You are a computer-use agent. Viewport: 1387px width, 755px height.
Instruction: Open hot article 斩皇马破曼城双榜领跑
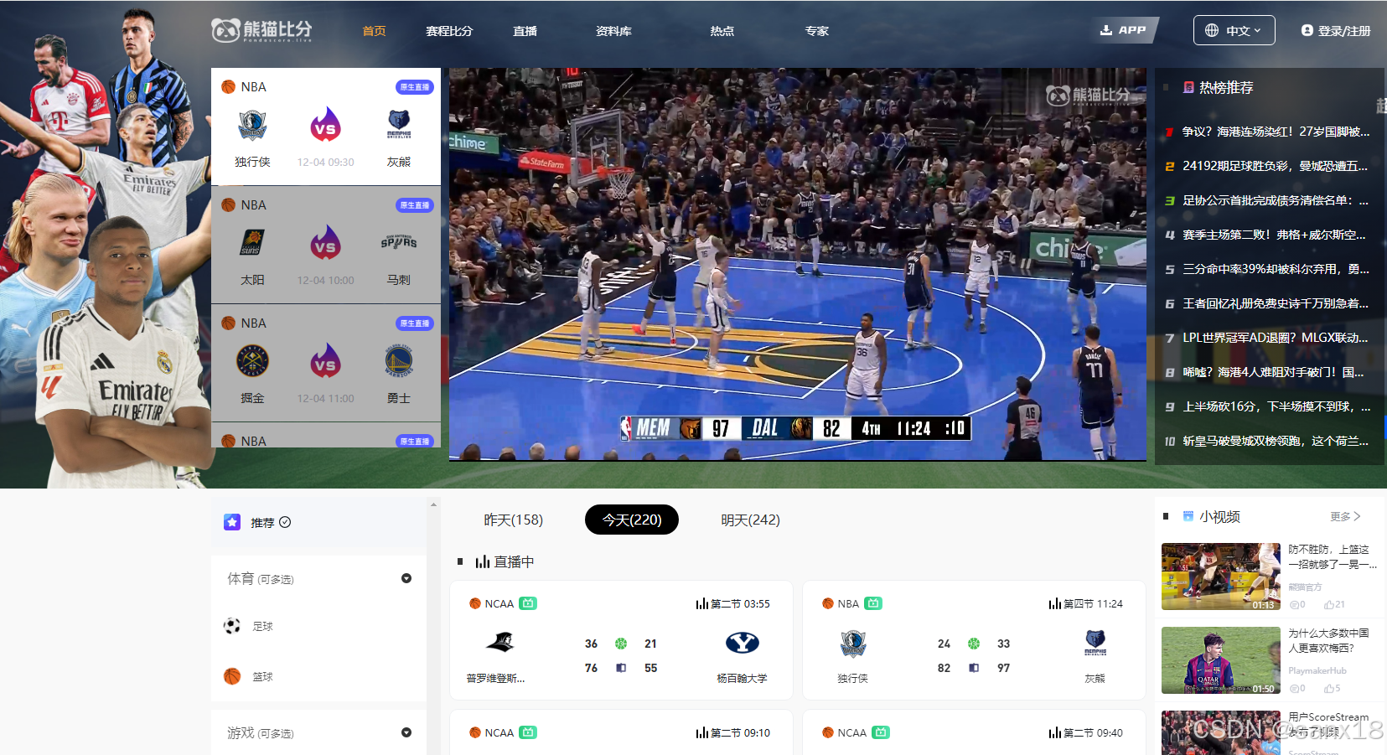pos(1276,441)
